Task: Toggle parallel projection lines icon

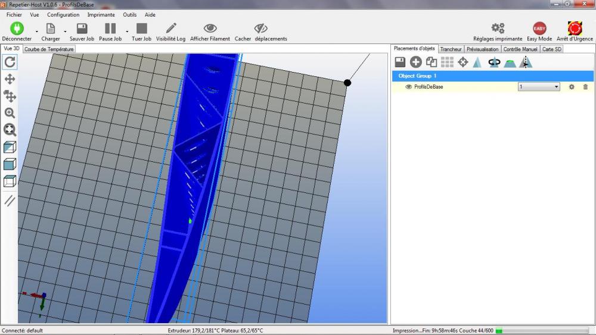Action: pos(10,201)
